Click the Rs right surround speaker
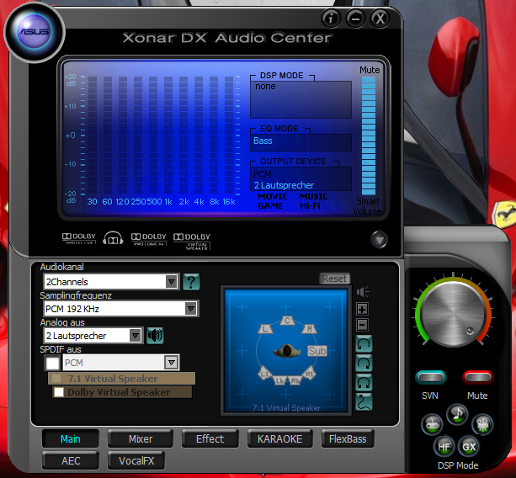Image resolution: width=516 pixels, height=478 pixels. coord(309,374)
